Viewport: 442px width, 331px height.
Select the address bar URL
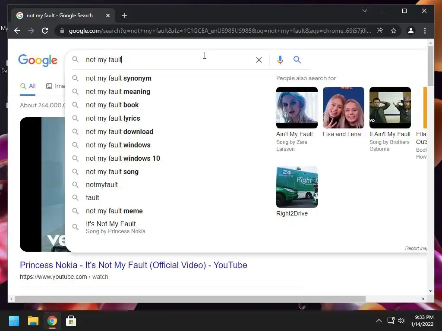tap(220, 31)
